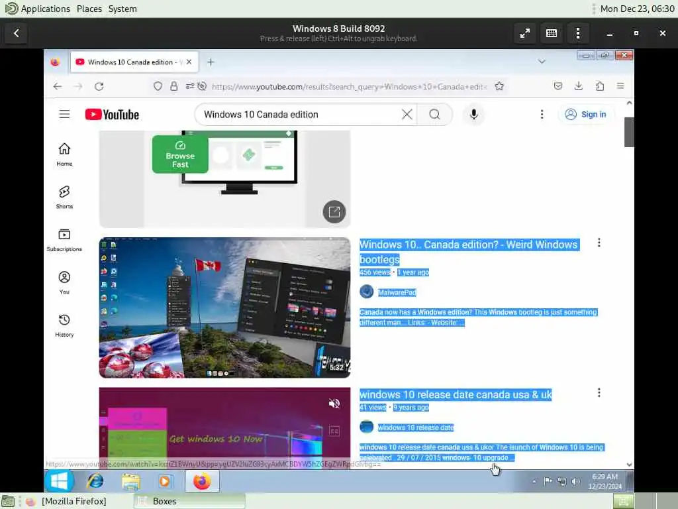Open more options for release date video

(x=599, y=392)
